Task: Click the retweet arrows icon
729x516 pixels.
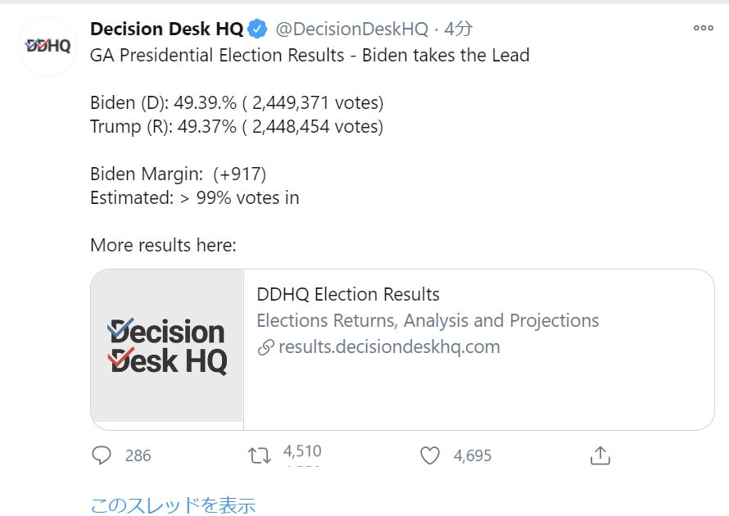Action: 259,455
